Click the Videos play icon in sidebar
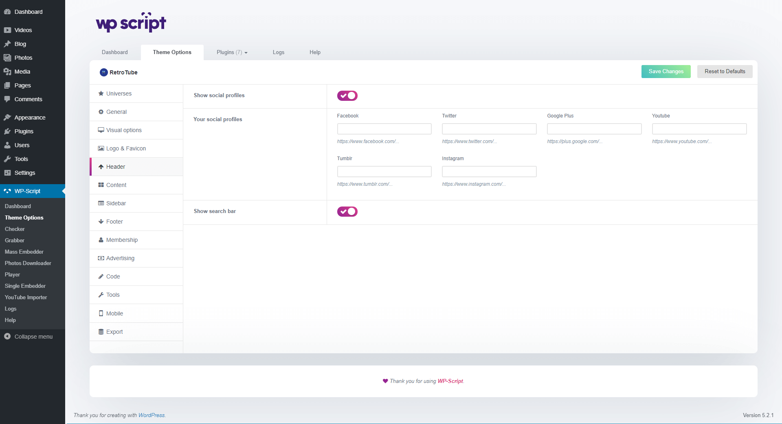Screen dimensions: 782x424 click(7, 30)
